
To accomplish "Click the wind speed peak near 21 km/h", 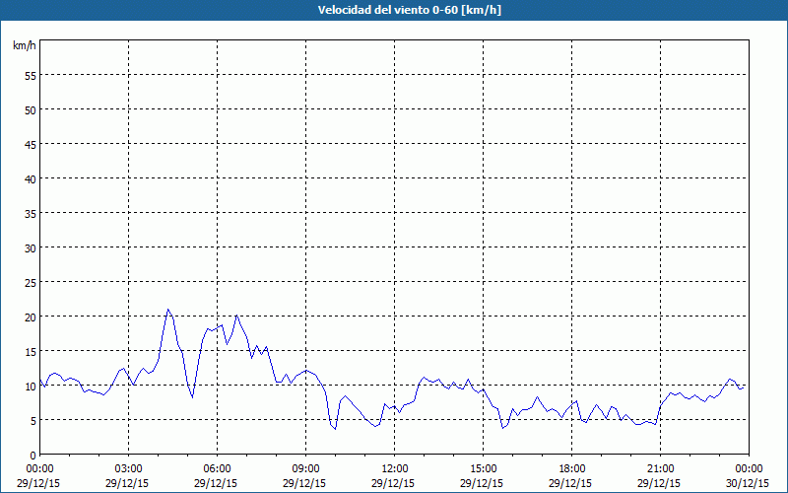I will click(167, 310).
